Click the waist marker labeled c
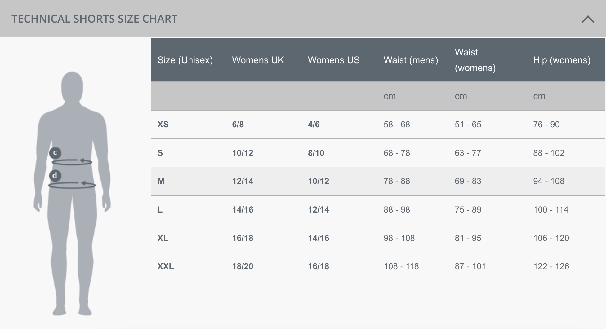 [x=55, y=153]
